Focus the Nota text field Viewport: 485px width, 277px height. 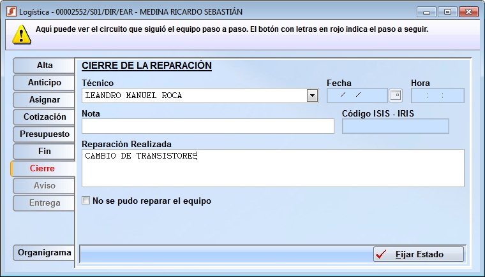[208, 126]
